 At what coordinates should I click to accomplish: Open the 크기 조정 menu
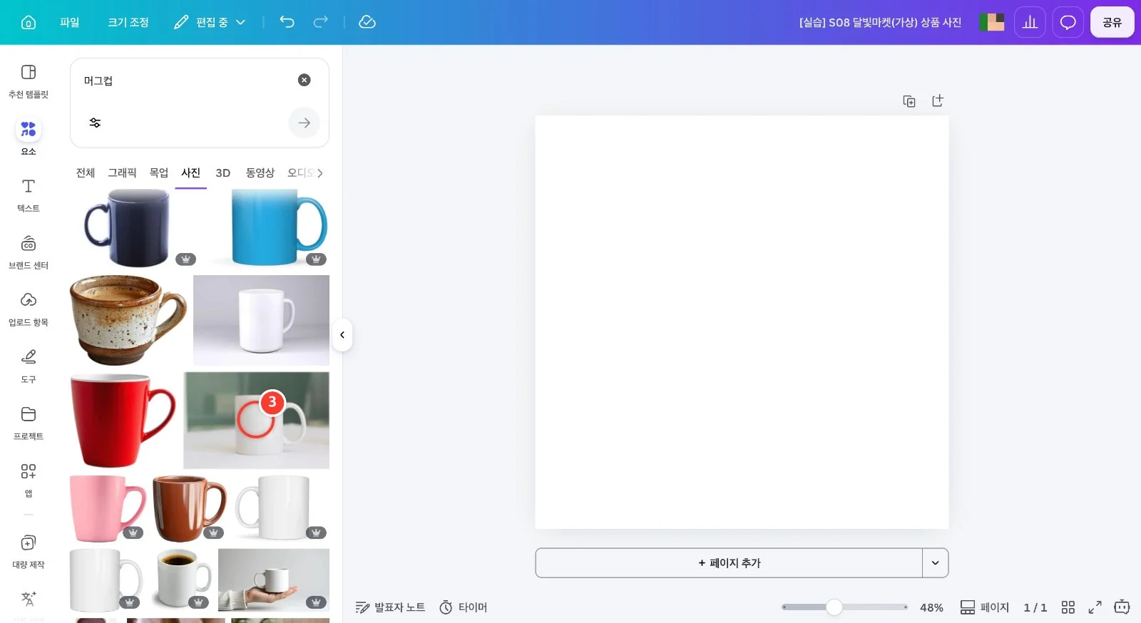click(128, 22)
